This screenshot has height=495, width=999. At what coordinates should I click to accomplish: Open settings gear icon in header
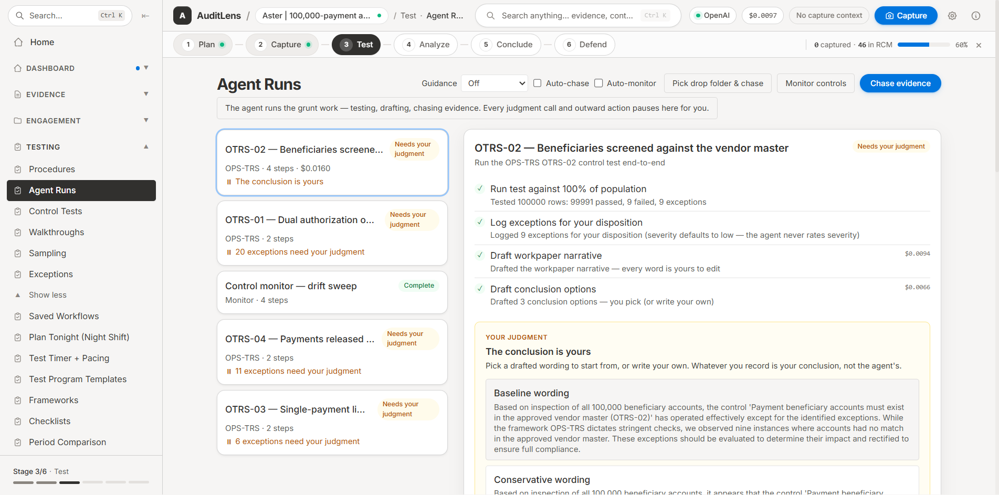(952, 16)
